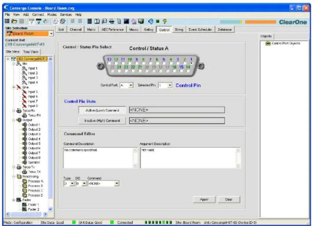Switch to the Matrix tab
The height and width of the screenshot is (226, 312).
pos(91,29)
